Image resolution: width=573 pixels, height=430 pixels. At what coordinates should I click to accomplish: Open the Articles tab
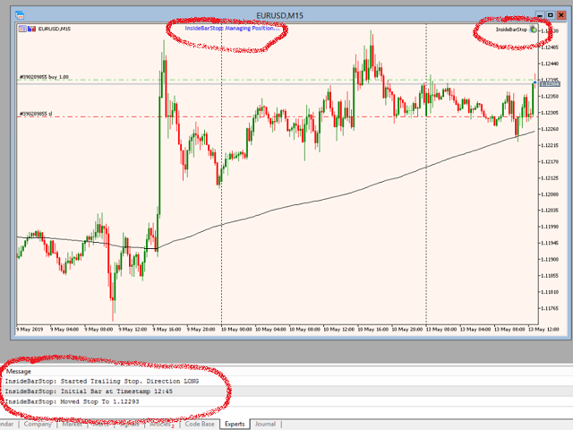(161, 424)
